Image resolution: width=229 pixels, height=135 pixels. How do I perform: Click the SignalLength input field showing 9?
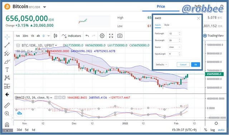175,54
